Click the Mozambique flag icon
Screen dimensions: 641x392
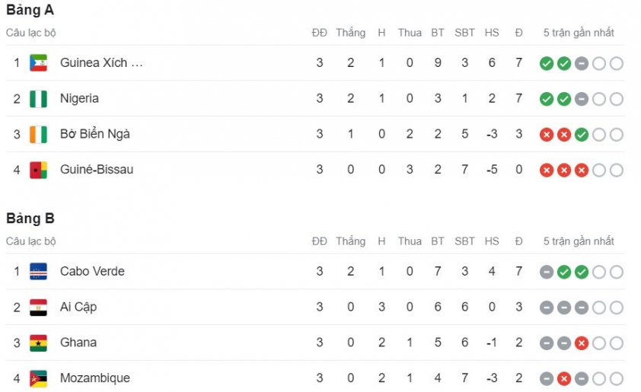pos(38,378)
